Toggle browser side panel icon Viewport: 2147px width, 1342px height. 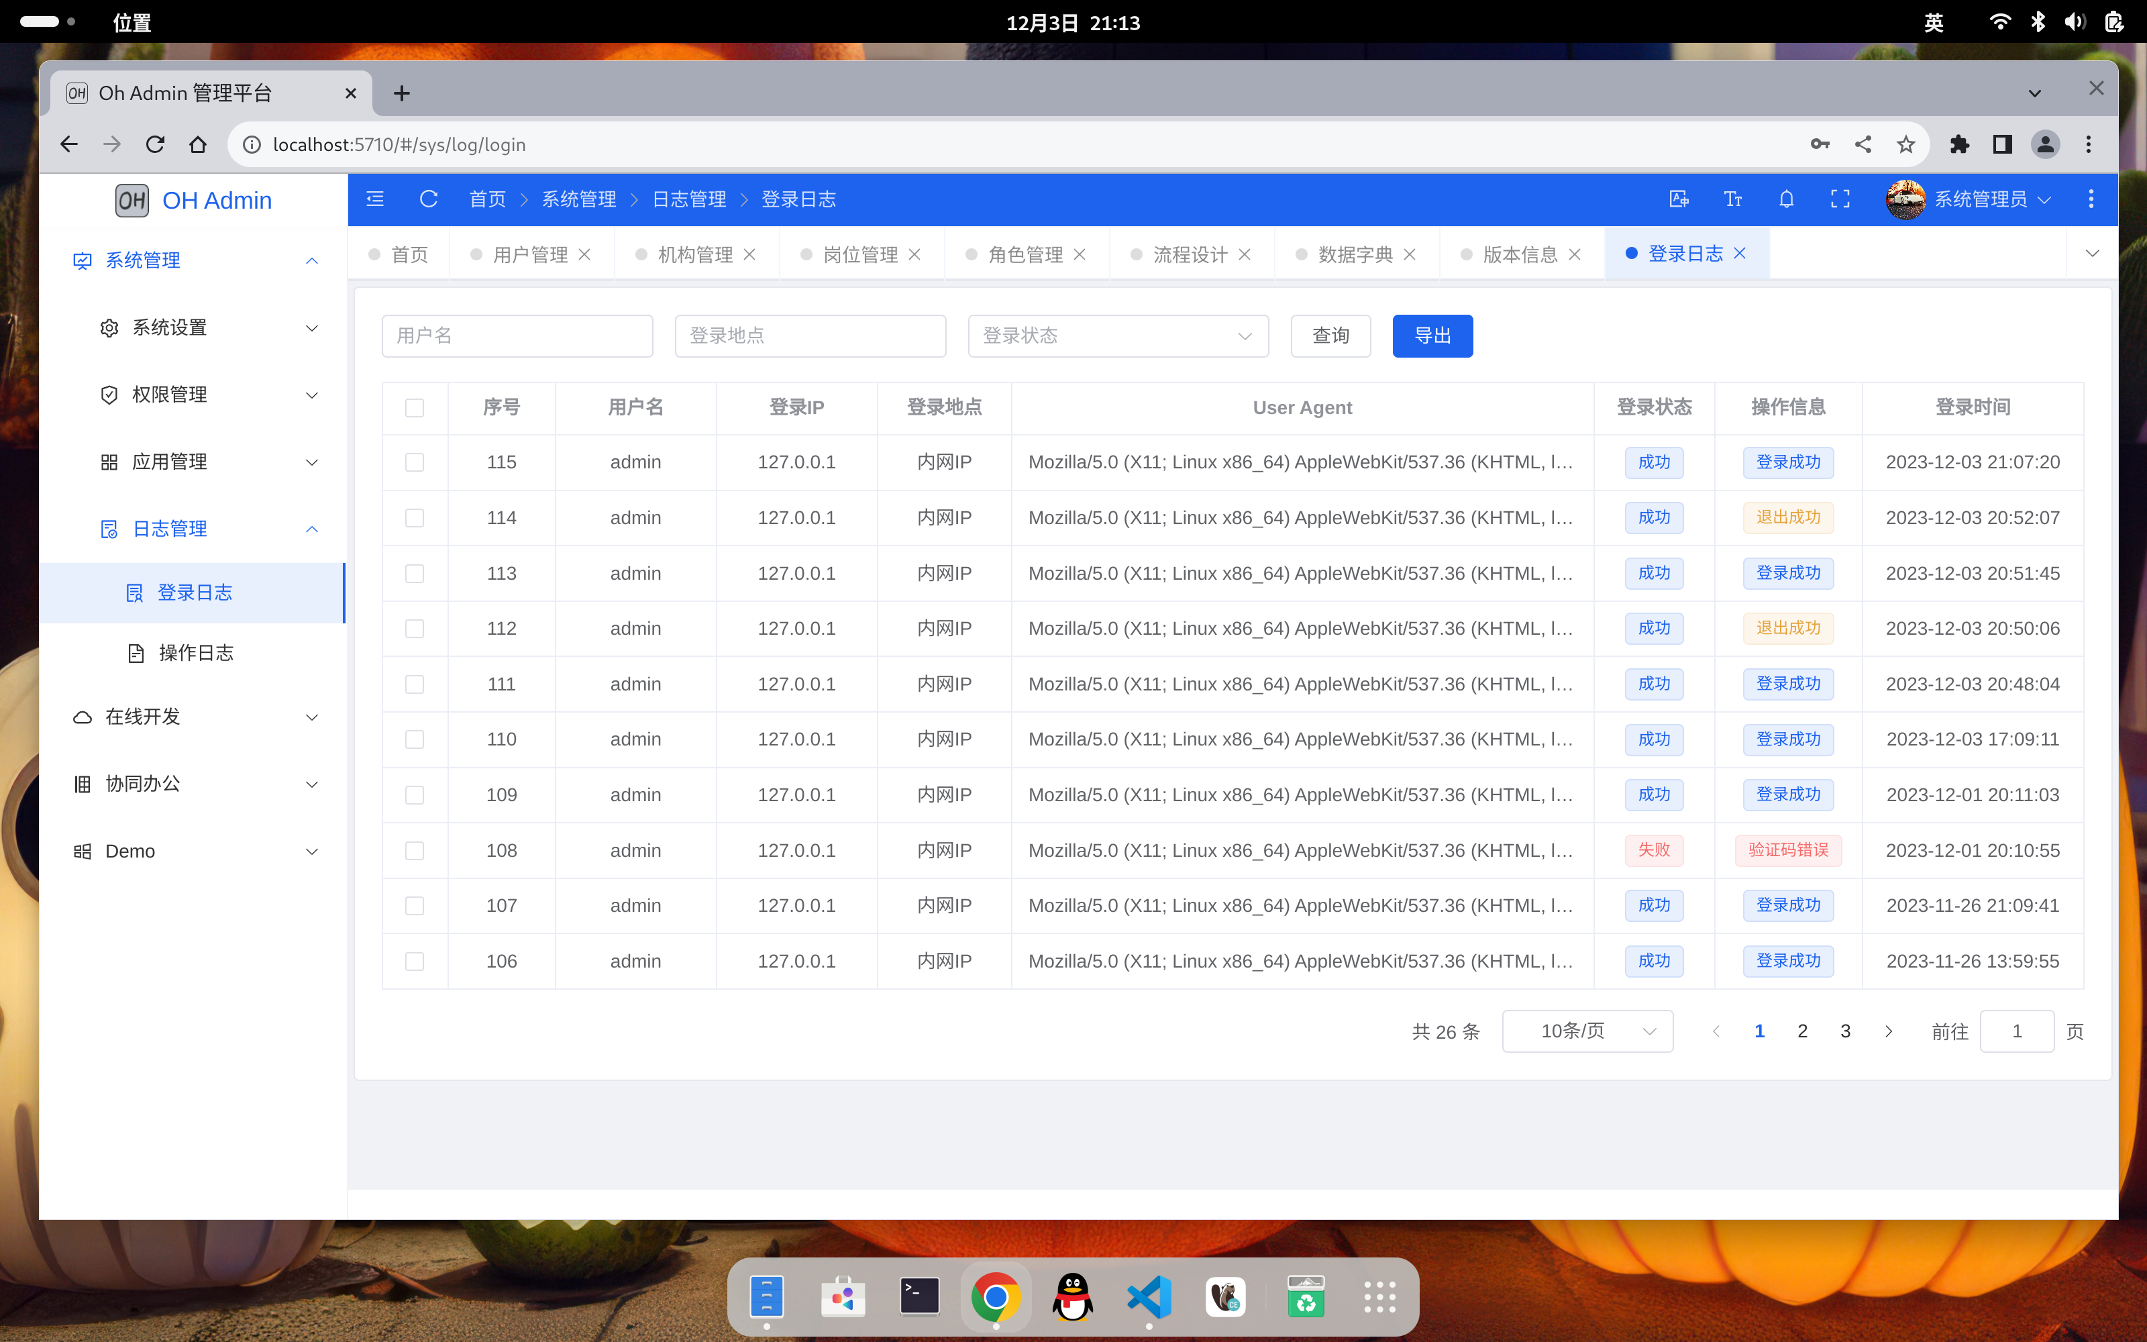[2002, 144]
